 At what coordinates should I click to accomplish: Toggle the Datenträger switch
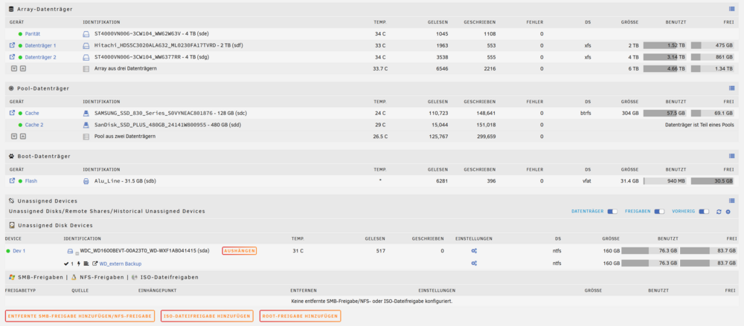pyautogui.click(x=612, y=212)
